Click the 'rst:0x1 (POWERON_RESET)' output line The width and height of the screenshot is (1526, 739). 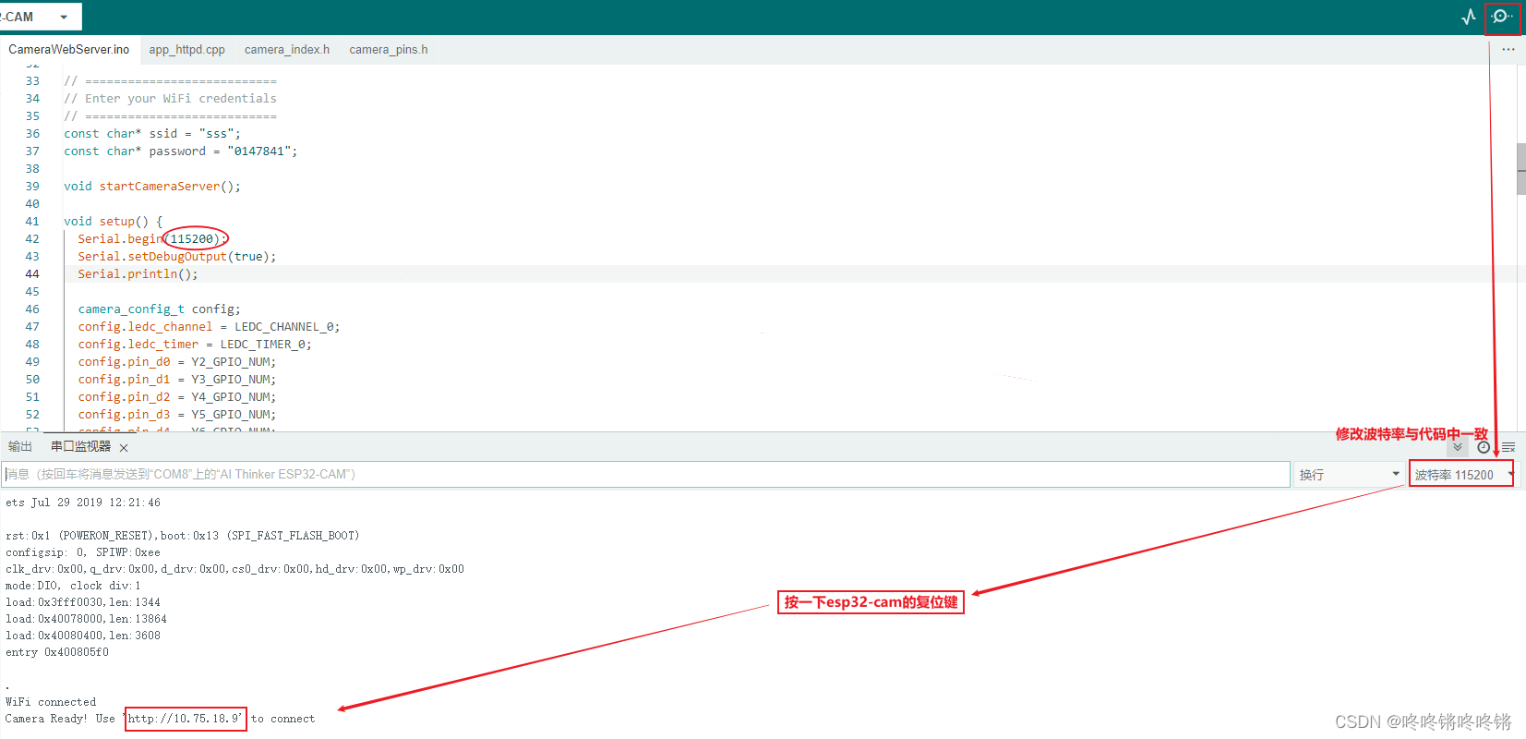click(183, 536)
